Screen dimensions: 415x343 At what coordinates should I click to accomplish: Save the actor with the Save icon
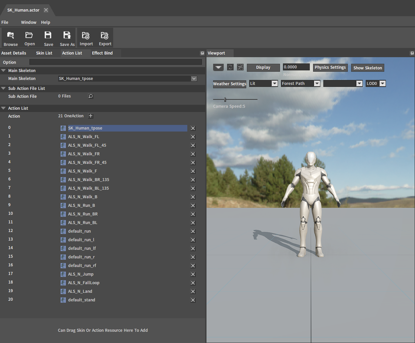[x=48, y=38]
